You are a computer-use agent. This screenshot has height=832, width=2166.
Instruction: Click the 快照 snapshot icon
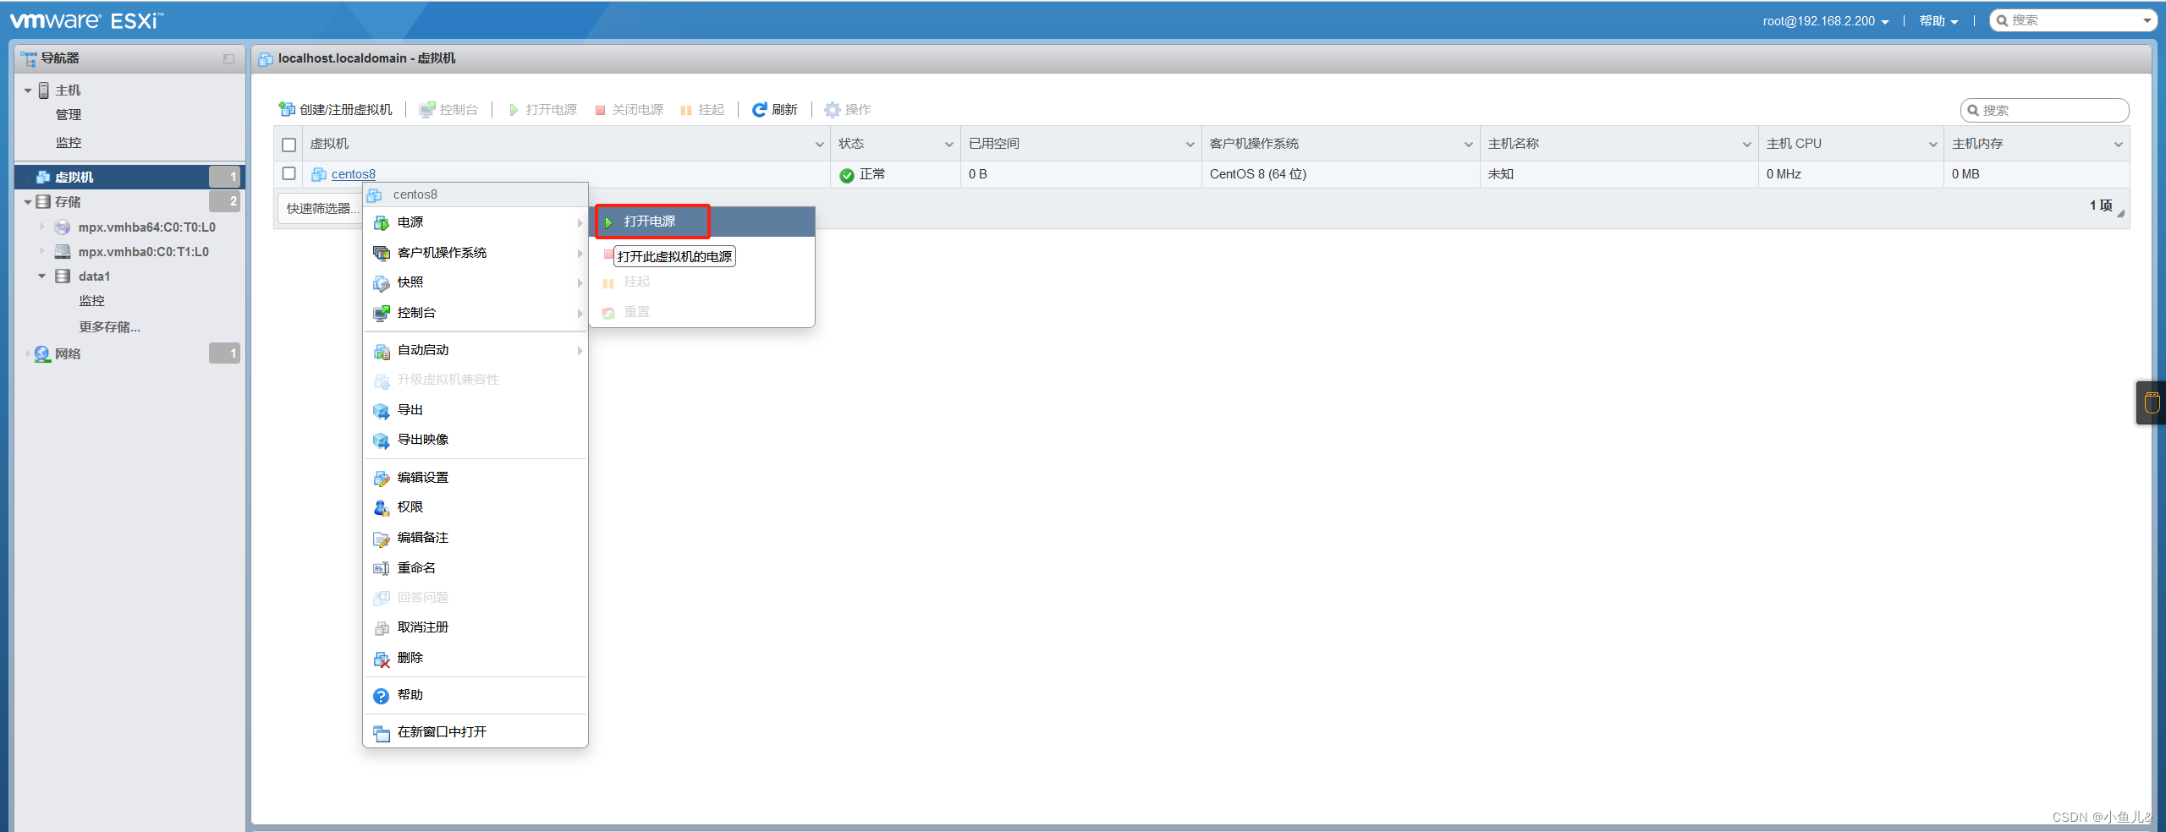pyautogui.click(x=382, y=283)
